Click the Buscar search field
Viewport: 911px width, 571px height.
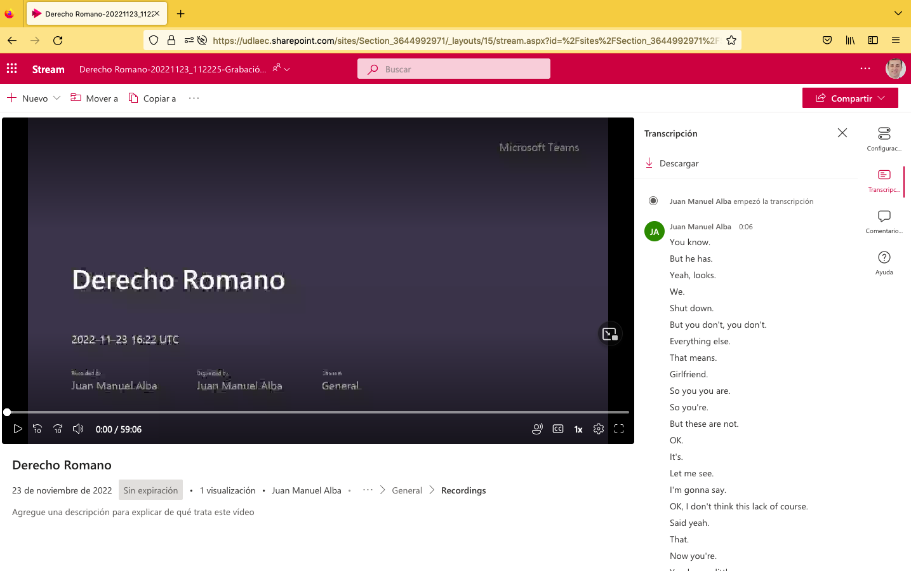454,69
